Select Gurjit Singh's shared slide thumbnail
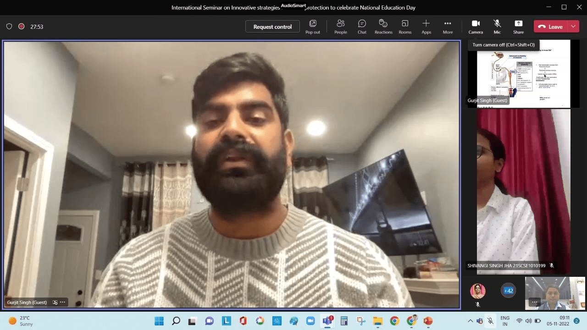This screenshot has width=587, height=330. (x=523, y=73)
